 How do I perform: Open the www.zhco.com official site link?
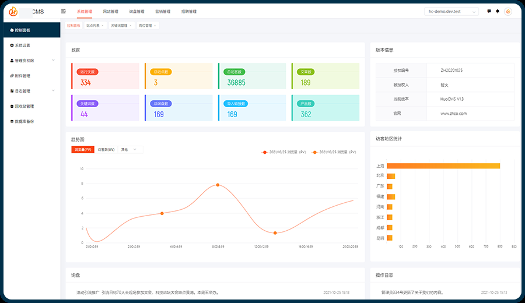[x=453, y=114]
